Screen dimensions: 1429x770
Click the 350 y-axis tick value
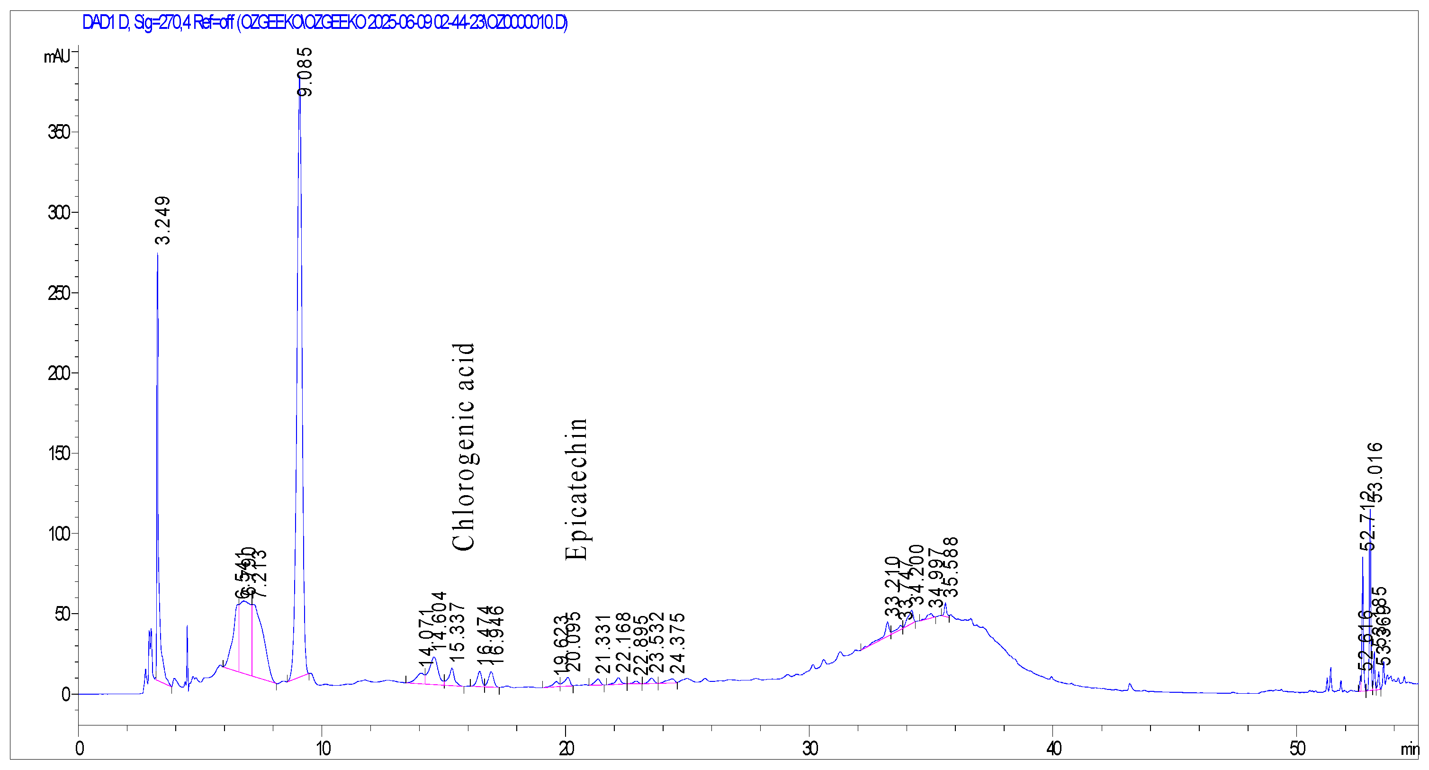[x=59, y=132]
